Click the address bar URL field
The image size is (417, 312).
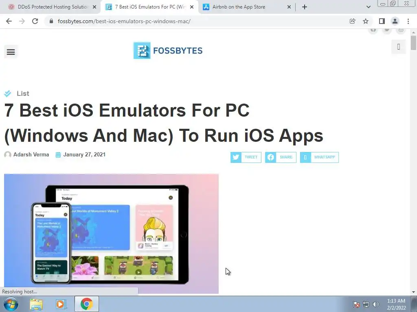[197, 21]
